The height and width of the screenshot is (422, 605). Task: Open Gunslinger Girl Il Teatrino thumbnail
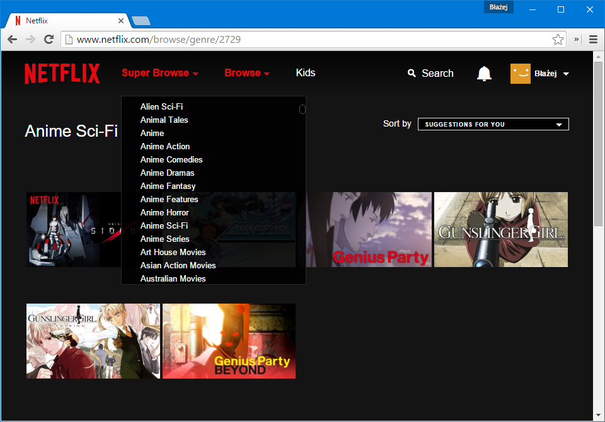[x=93, y=341]
